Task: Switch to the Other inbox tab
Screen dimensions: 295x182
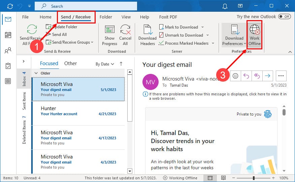Action: (x=71, y=63)
